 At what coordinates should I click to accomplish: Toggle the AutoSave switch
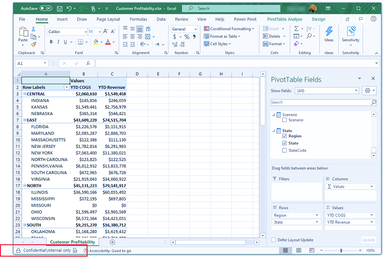pos(46,9)
